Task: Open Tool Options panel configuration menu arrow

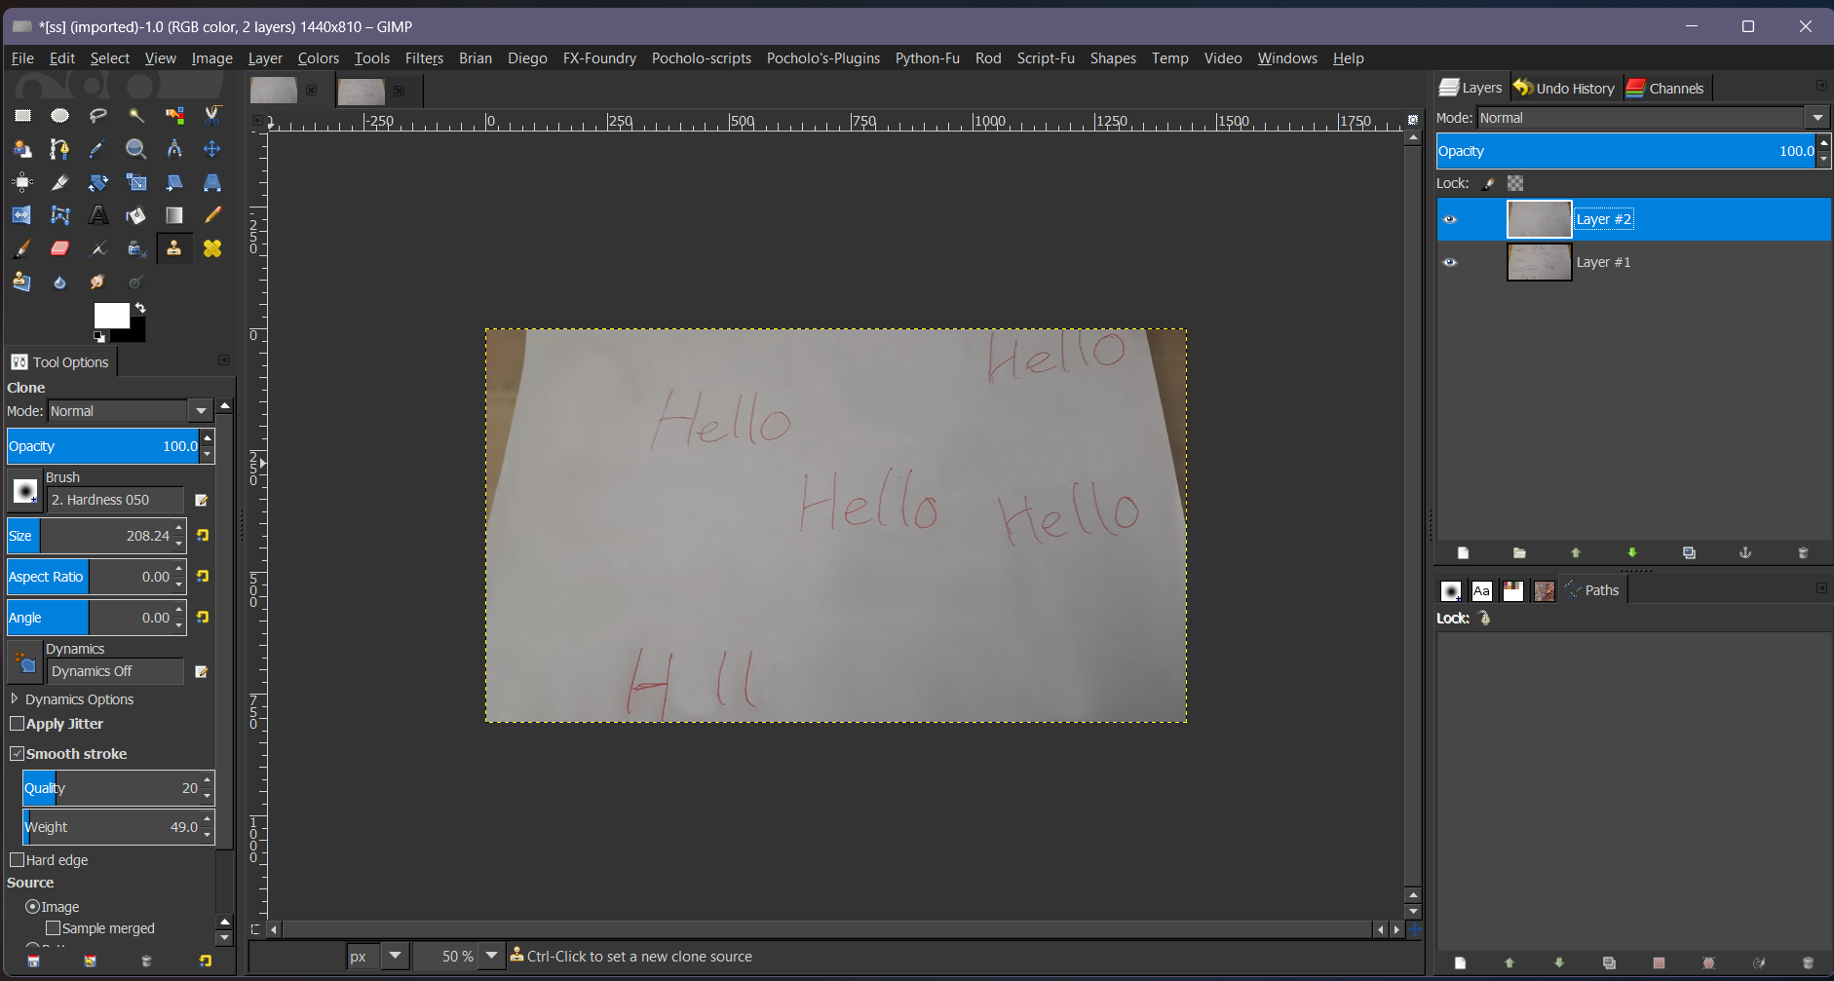Action: point(223,360)
